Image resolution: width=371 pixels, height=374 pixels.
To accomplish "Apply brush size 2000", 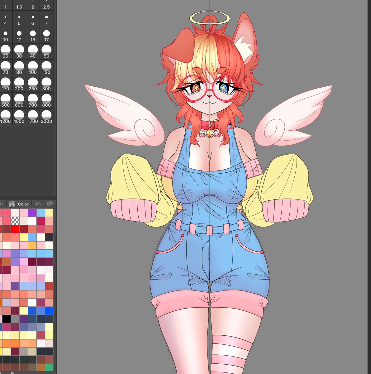I will 46,117.
